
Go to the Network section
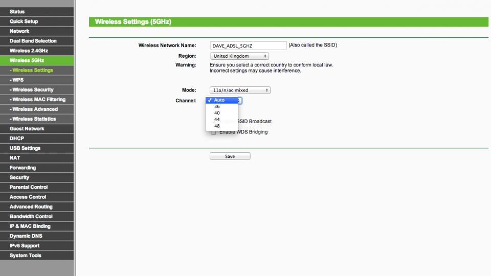(37, 31)
